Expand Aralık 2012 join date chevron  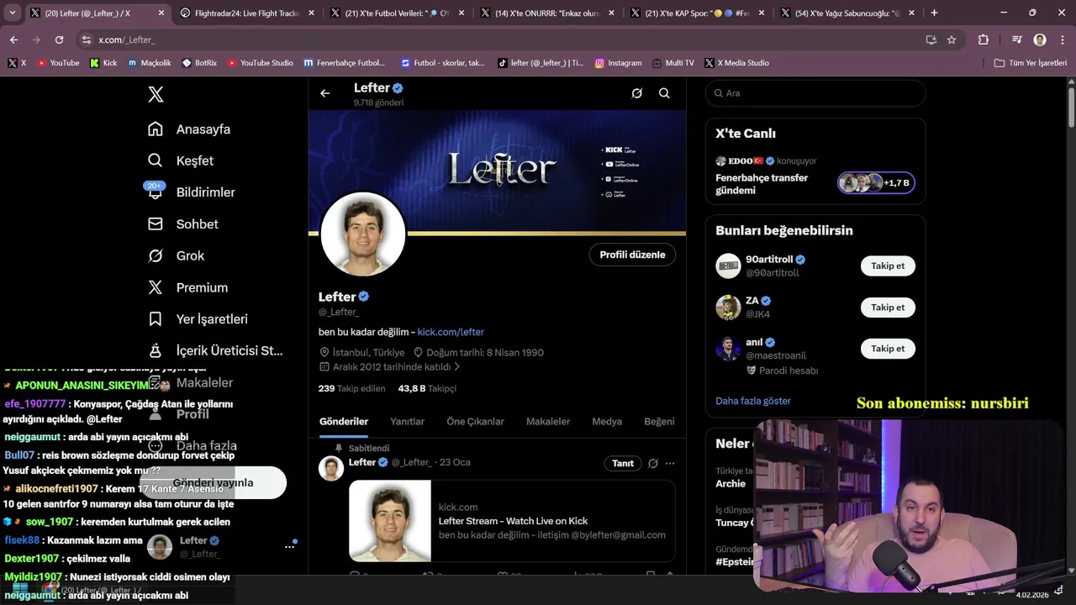[x=457, y=367]
